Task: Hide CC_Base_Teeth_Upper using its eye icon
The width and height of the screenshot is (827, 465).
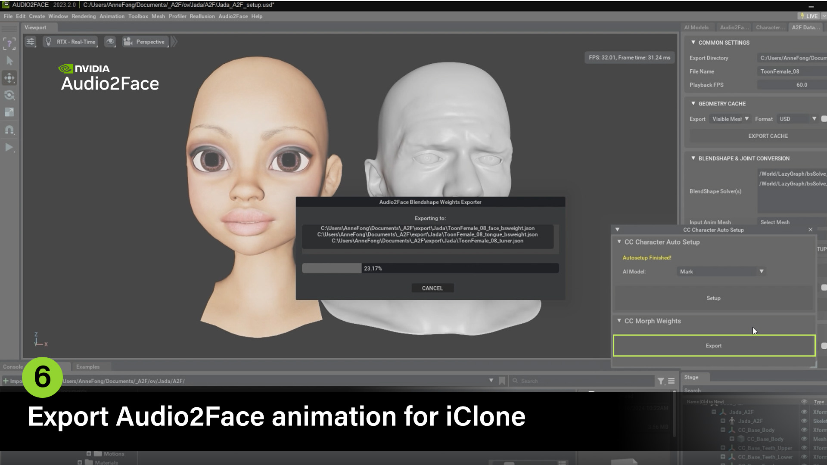Action: 804,448
